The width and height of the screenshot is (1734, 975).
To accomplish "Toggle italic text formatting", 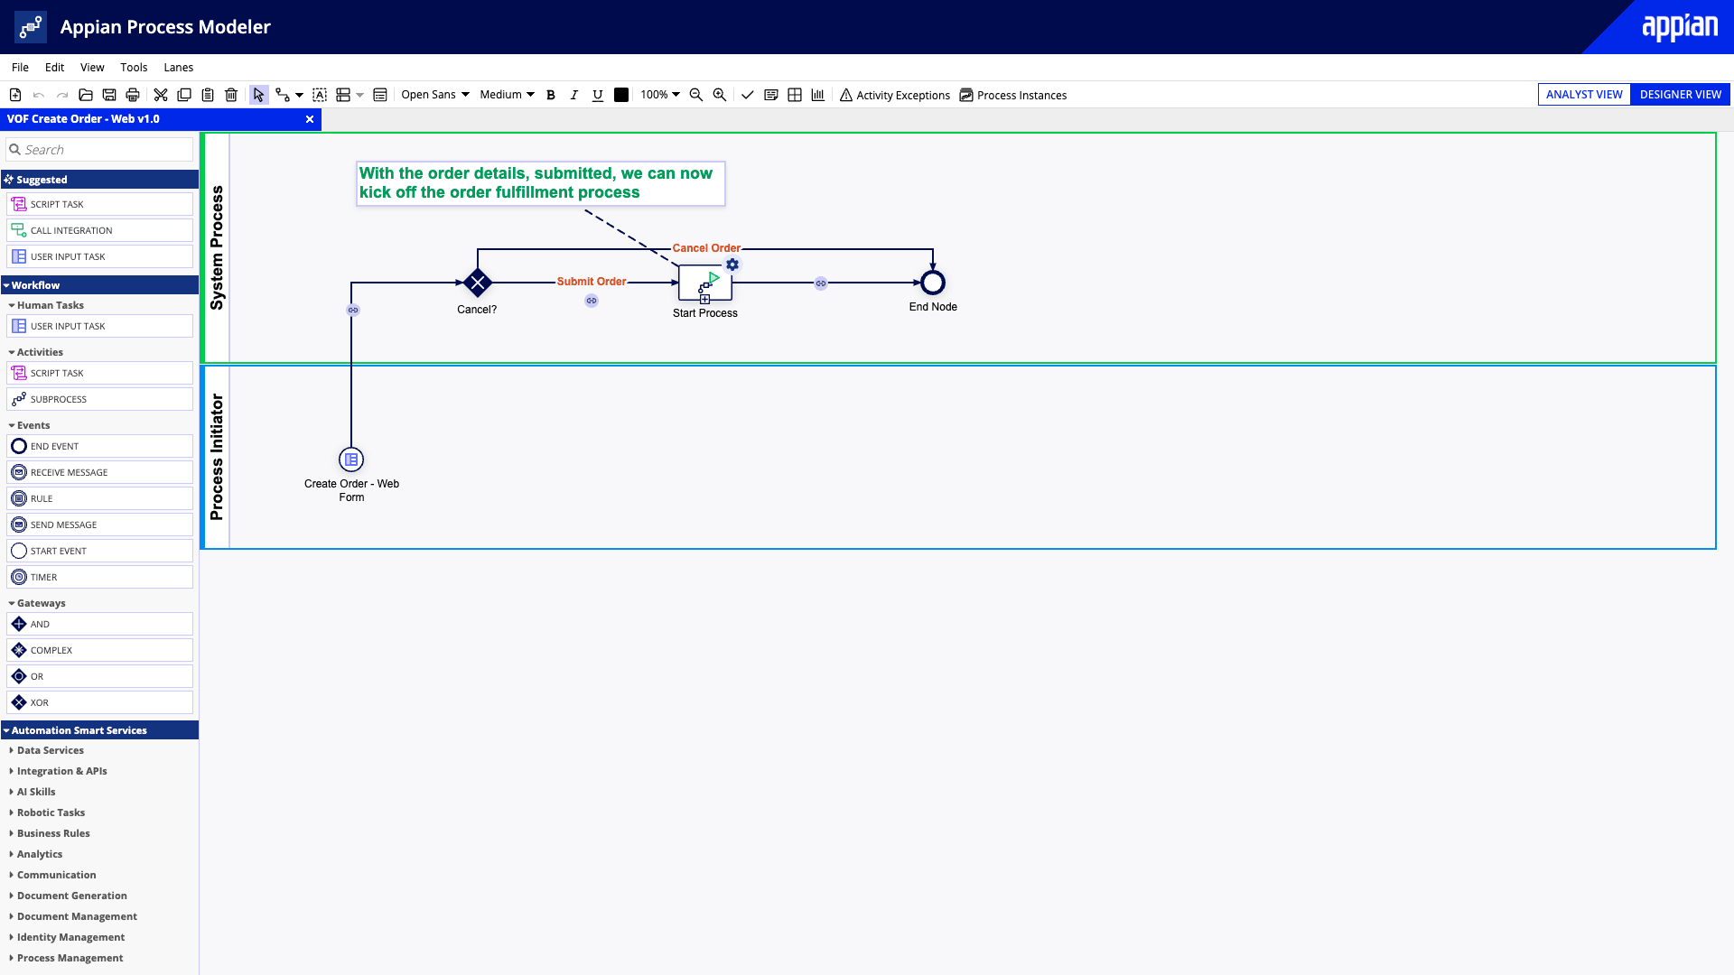I will (574, 95).
